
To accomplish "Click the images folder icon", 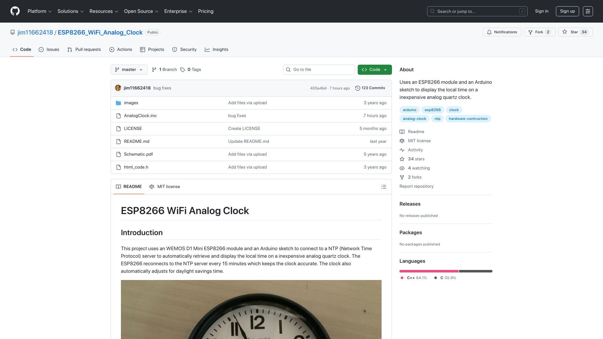I will click(x=118, y=103).
